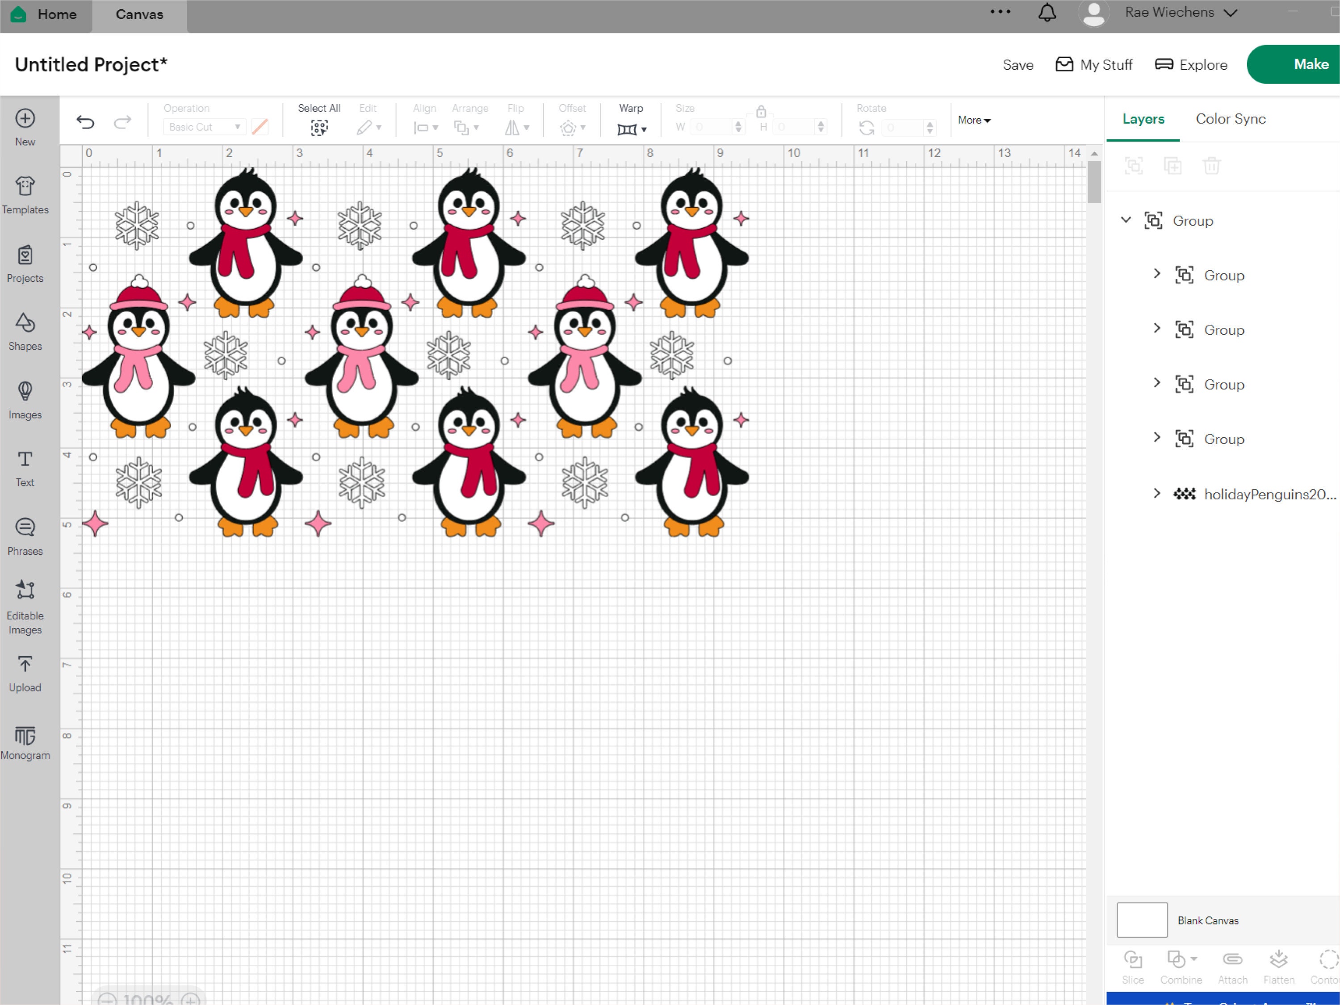
Task: Expand the holidayPenguins20 layer
Action: (x=1158, y=493)
